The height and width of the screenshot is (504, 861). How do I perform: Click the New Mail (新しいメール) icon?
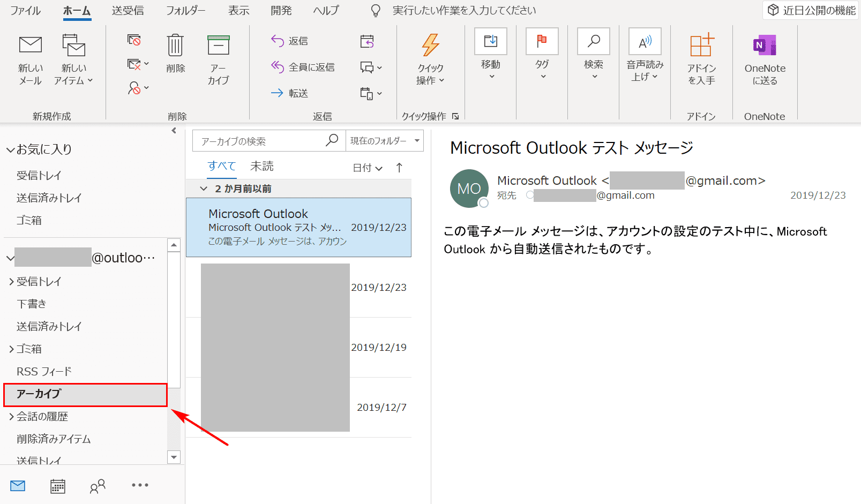pos(31,46)
